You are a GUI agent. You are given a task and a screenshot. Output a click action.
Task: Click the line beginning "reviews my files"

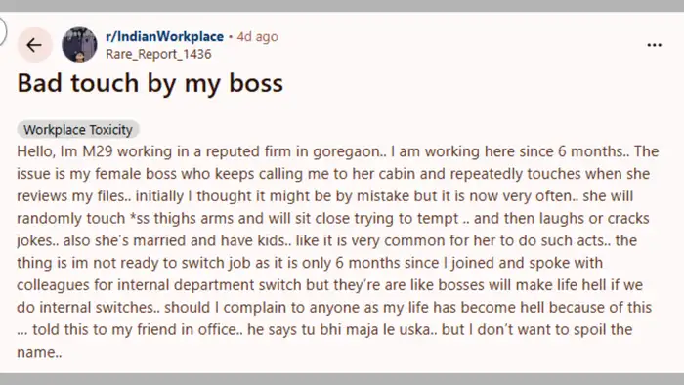(325, 195)
